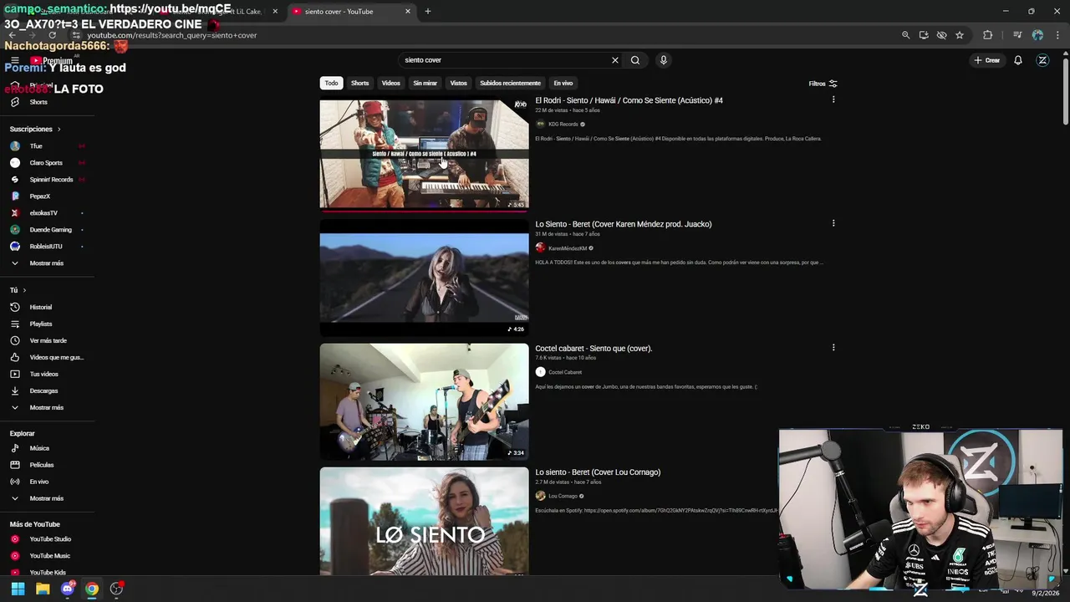Viewport: 1070px width, 602px height.
Task: Expand Mostrar más under Tú section
Action: pos(47,407)
